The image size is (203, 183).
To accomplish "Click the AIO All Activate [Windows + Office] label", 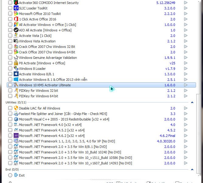I will [x=45, y=30].
